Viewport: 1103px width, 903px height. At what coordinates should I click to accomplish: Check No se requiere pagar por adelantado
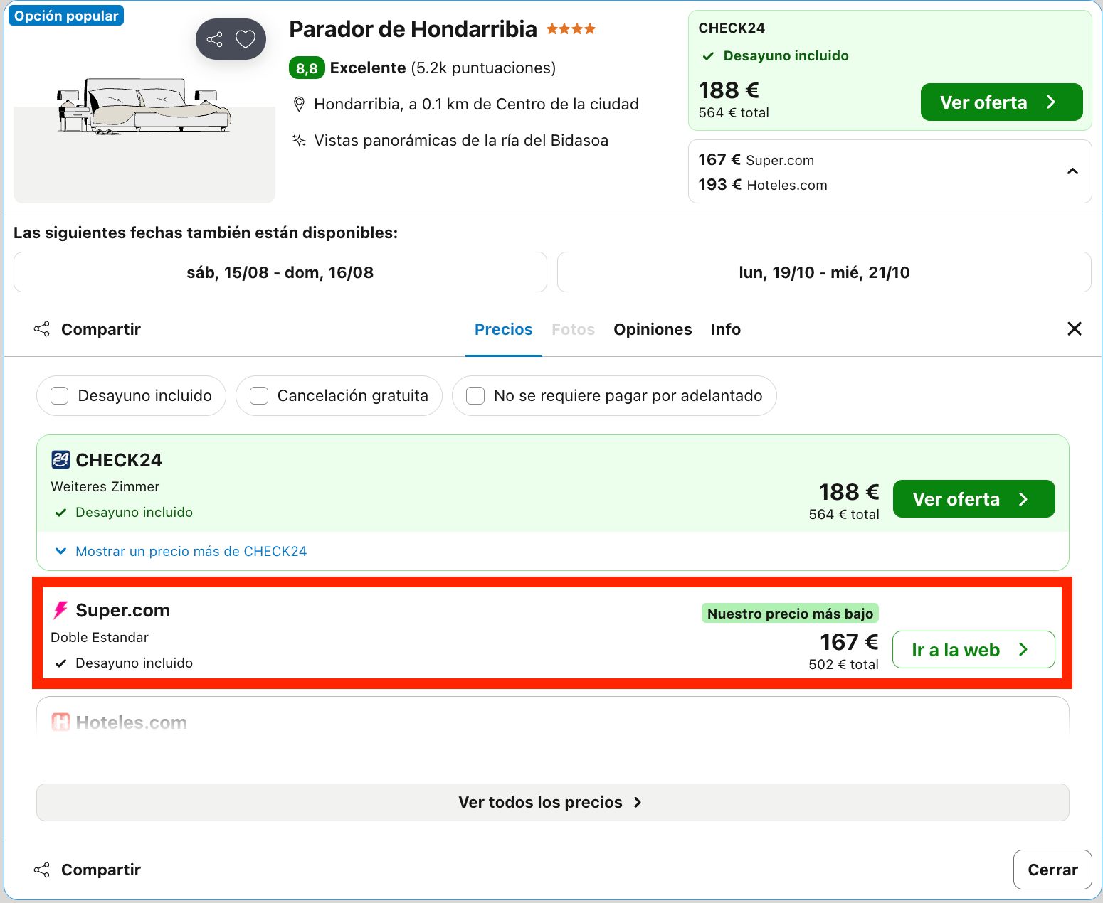[x=475, y=396]
